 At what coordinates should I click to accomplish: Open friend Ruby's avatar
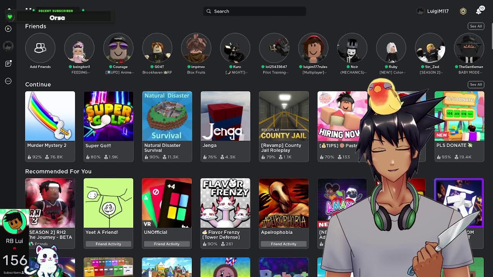click(391, 48)
